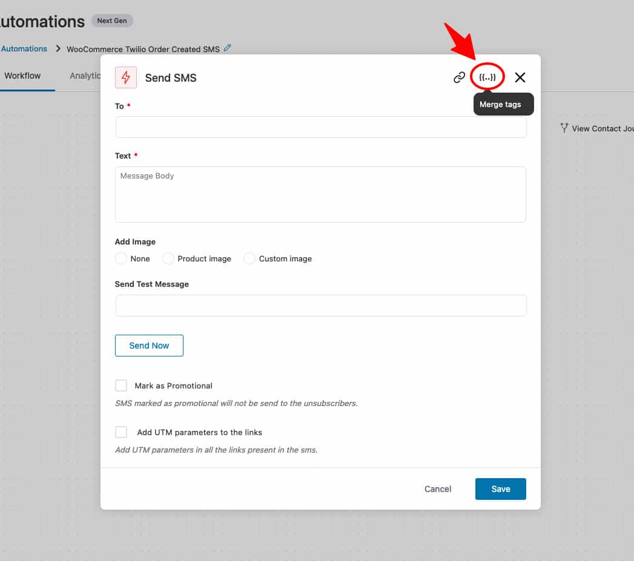This screenshot has height=561, width=634.
Task: Click the Next Gen badge
Action: (112, 21)
